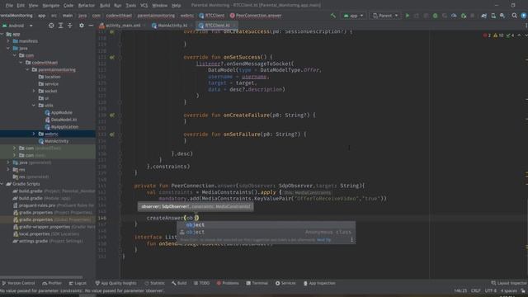Expand all in Project panel
The width and height of the screenshot is (528, 297).
60,26
